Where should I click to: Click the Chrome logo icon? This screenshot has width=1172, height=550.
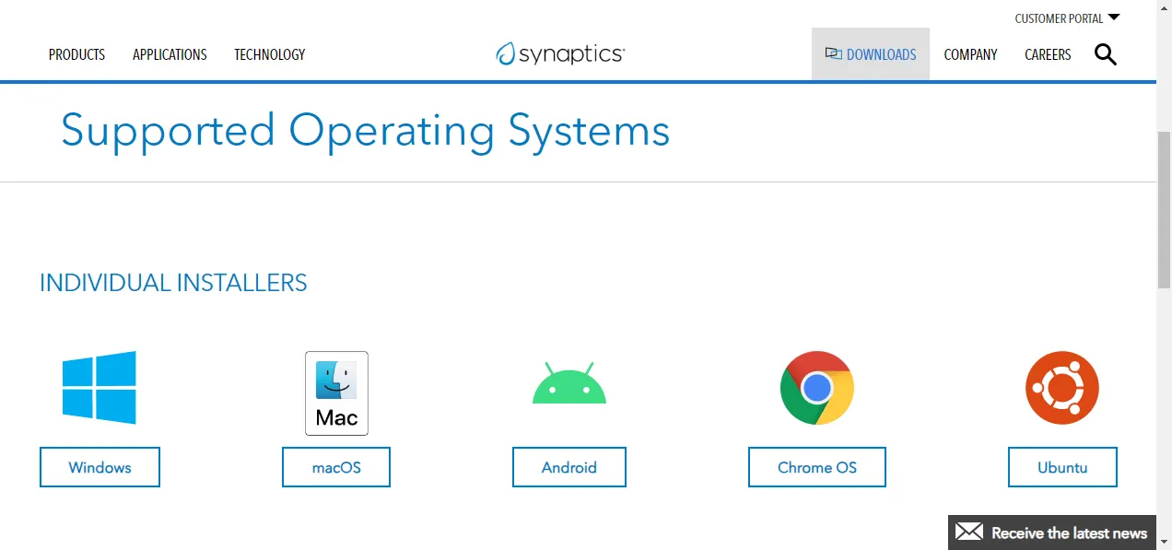817,388
